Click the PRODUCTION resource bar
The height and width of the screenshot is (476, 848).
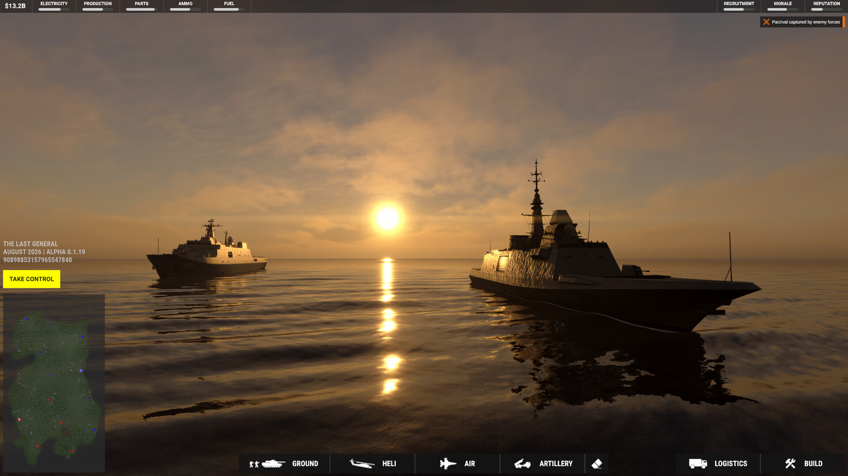pos(98,6)
